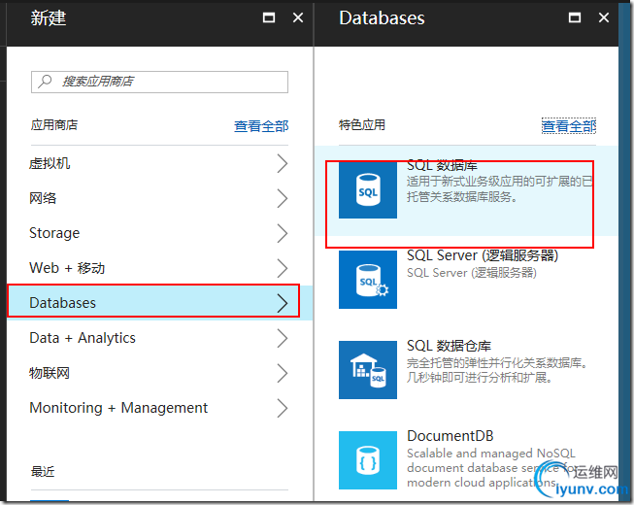Image resolution: width=634 pixels, height=505 pixels.
Task: Click the 最近 section heading
Action: [x=43, y=471]
